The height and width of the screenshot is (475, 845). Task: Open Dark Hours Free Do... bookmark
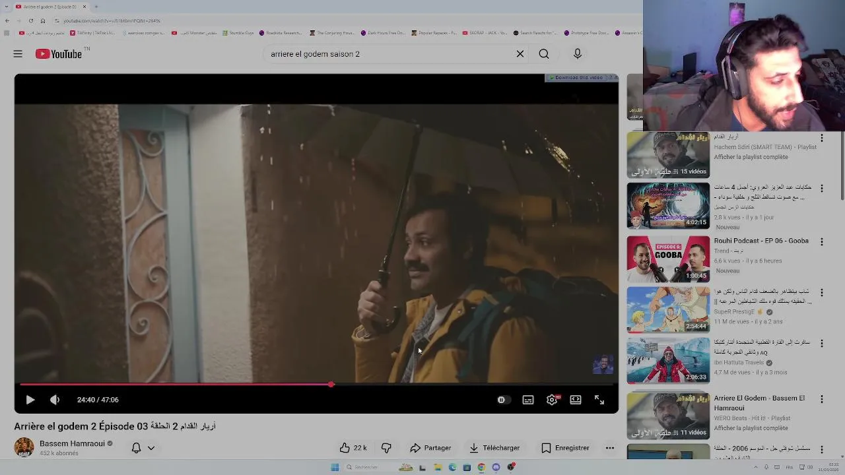384,33
